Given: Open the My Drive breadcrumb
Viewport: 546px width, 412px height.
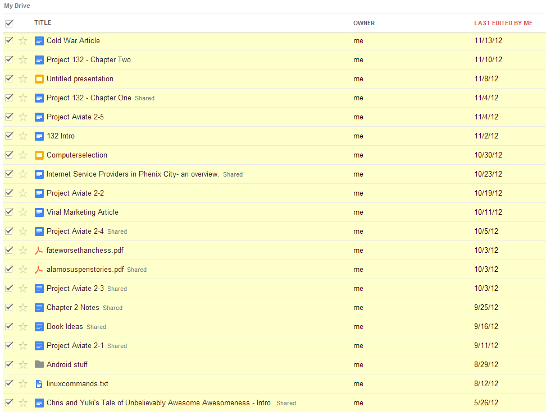Looking at the screenshot, I should pos(17,6).
